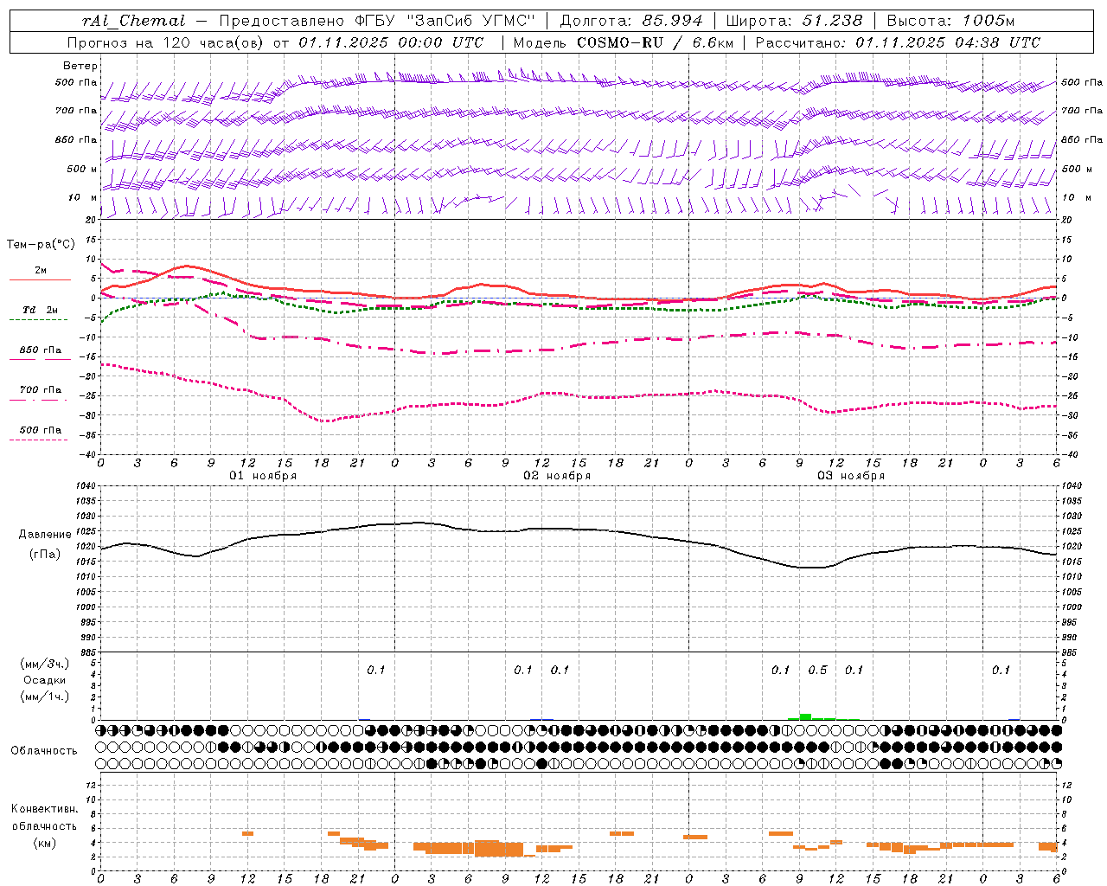
Task: Click the 20 value on right temperature axis
Action: (1067, 221)
